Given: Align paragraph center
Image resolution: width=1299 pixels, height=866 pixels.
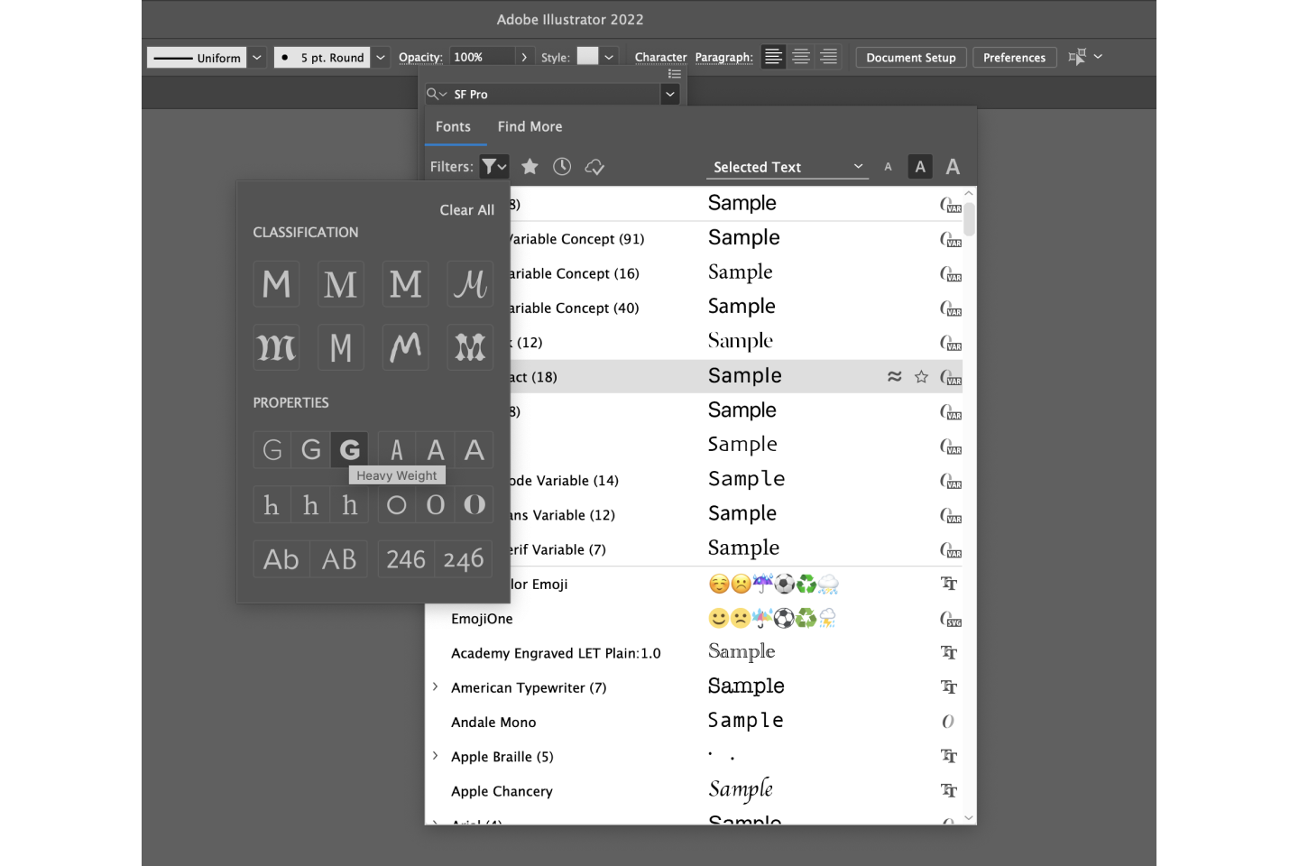Looking at the screenshot, I should (x=801, y=57).
